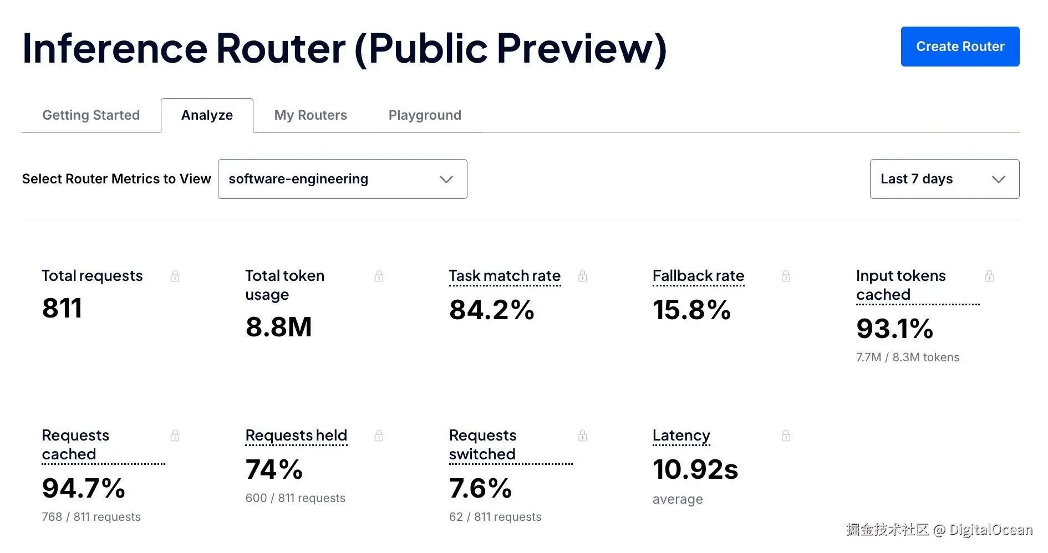Click the lock icon beside Task match rate
This screenshot has width=1048, height=553.
pos(583,276)
